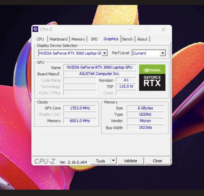Click the empty Shader / SoC field
This screenshot has height=196, width=204.
click(x=80, y=115)
